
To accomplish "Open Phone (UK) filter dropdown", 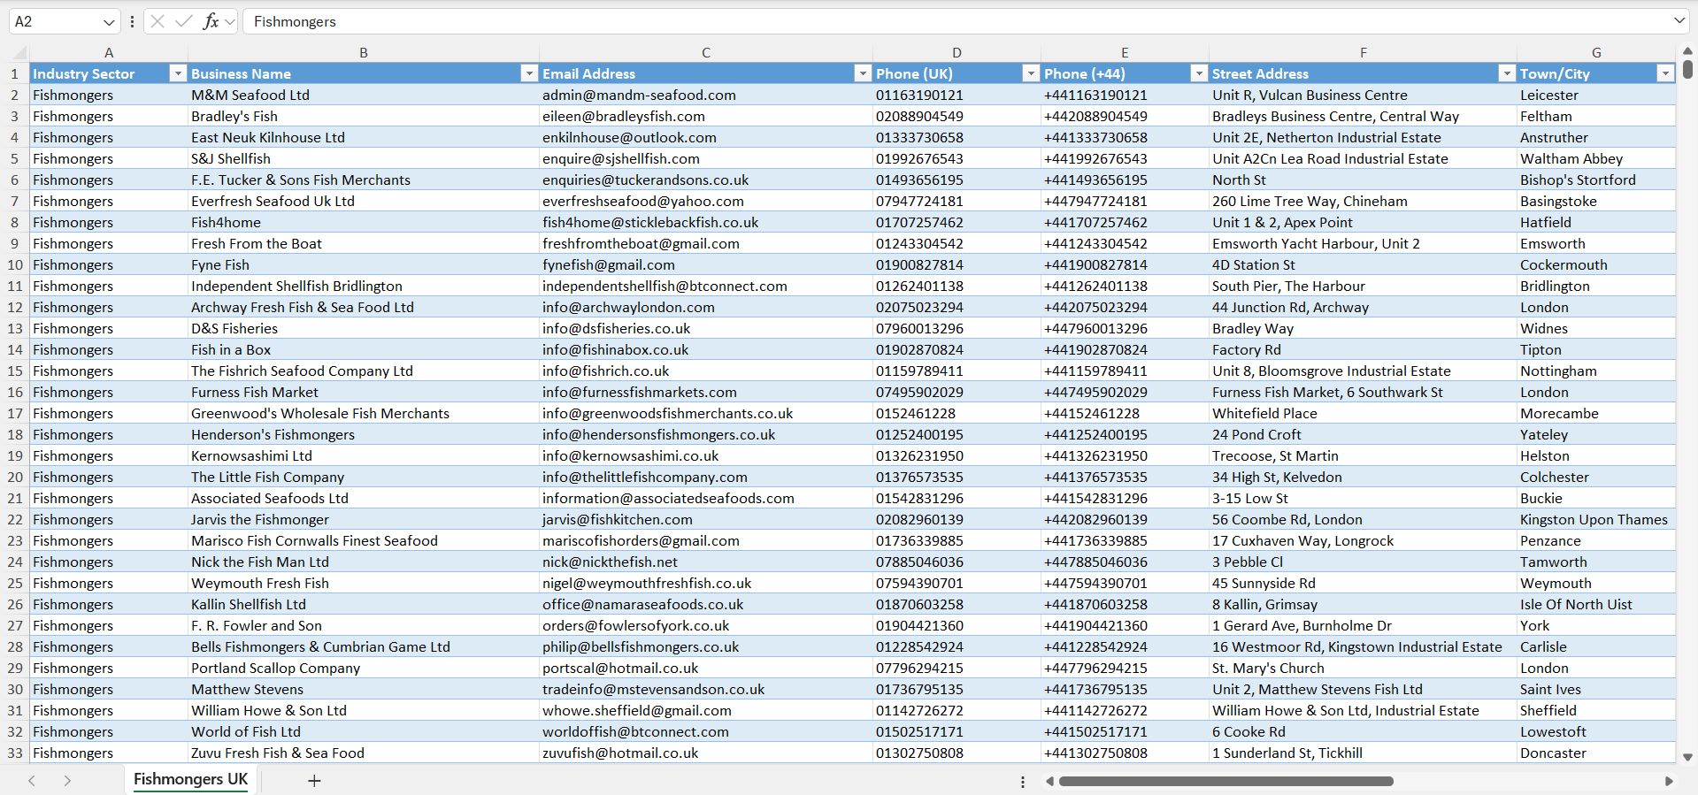I will [1031, 73].
